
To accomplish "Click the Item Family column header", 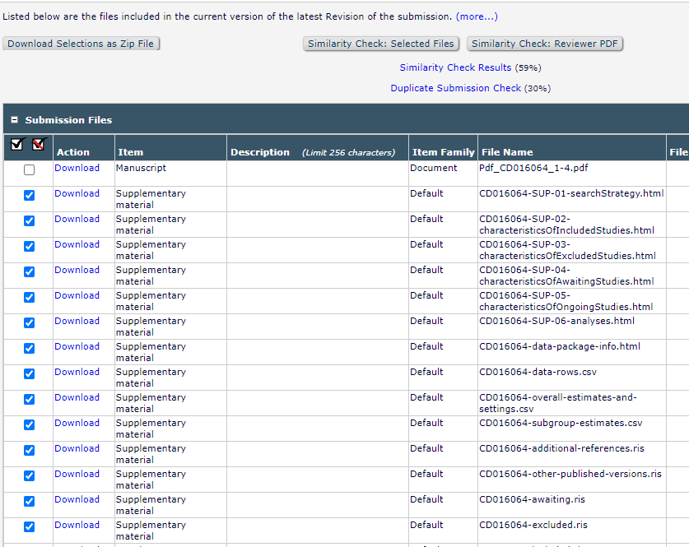I will coord(443,152).
